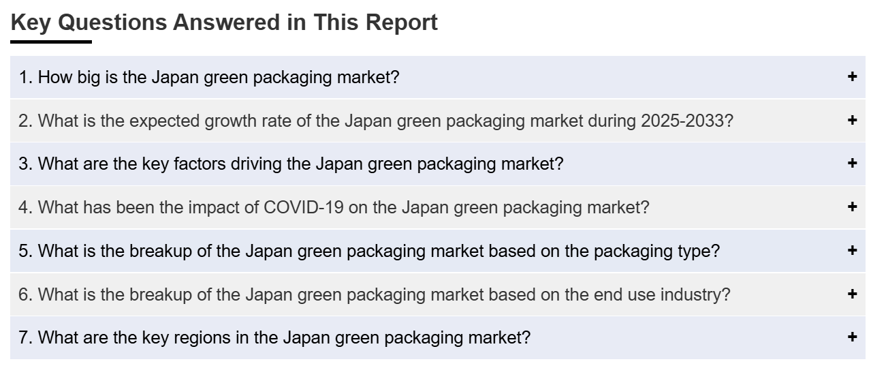Viewport: 871px width, 366px height.
Task: Expand question 1 using its plus icon
Action: [852, 76]
